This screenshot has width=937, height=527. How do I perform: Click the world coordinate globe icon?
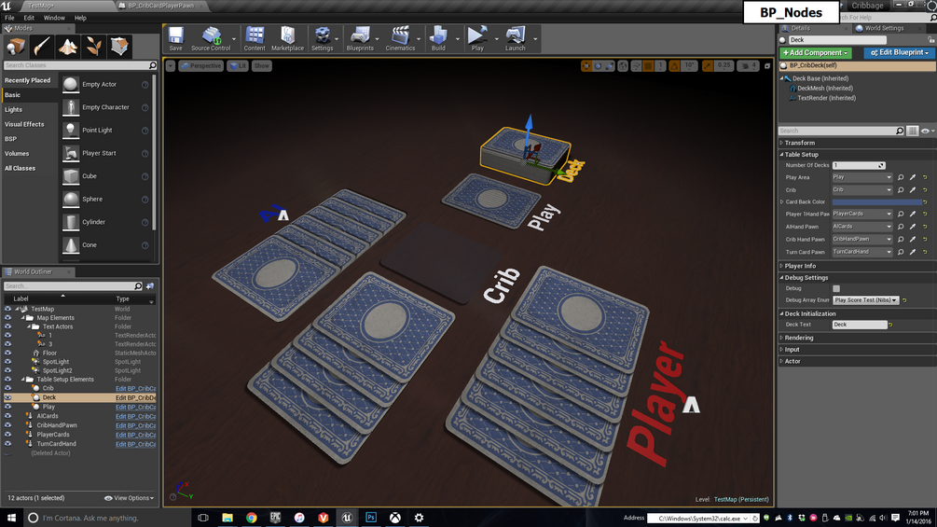pos(624,65)
